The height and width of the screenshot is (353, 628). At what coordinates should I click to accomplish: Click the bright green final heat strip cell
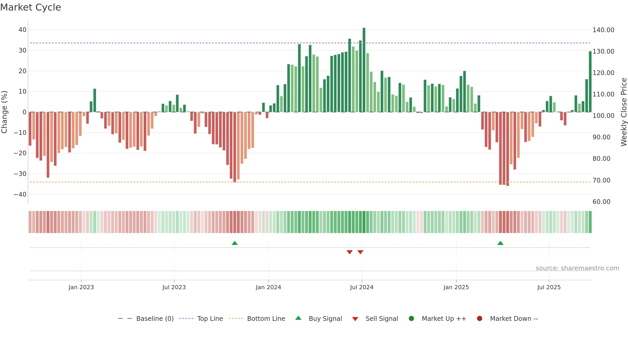590,222
